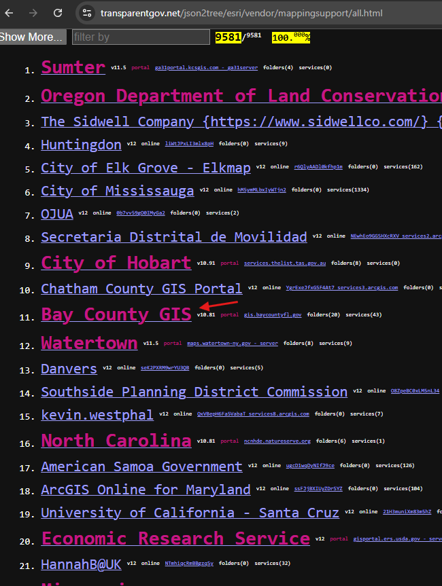This screenshot has width=442, height=586.
Task: Open the Sumter link
Action: pyautogui.click(x=73, y=67)
